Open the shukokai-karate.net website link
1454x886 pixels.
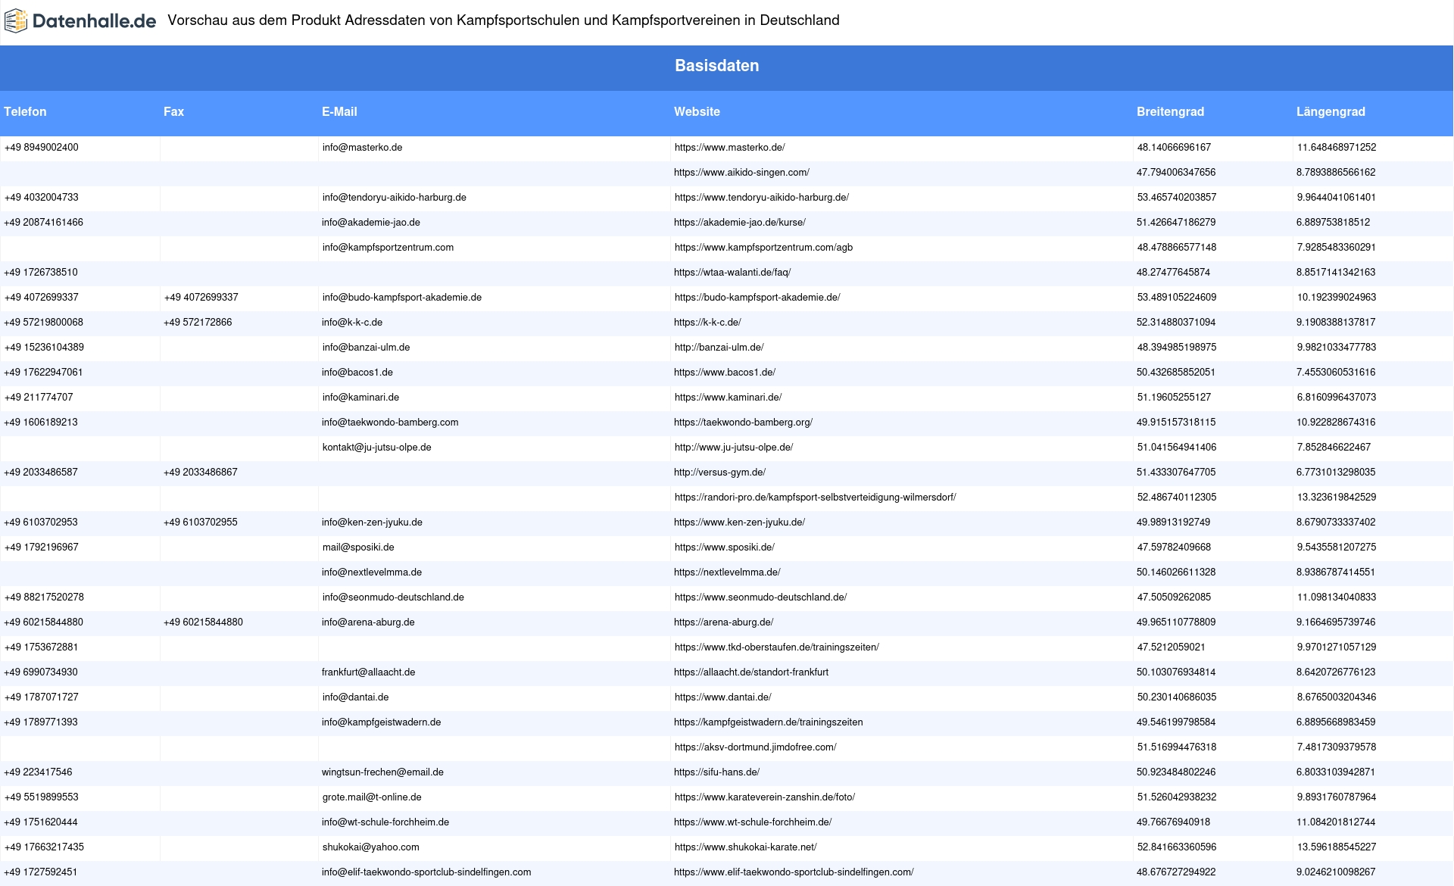tap(745, 847)
